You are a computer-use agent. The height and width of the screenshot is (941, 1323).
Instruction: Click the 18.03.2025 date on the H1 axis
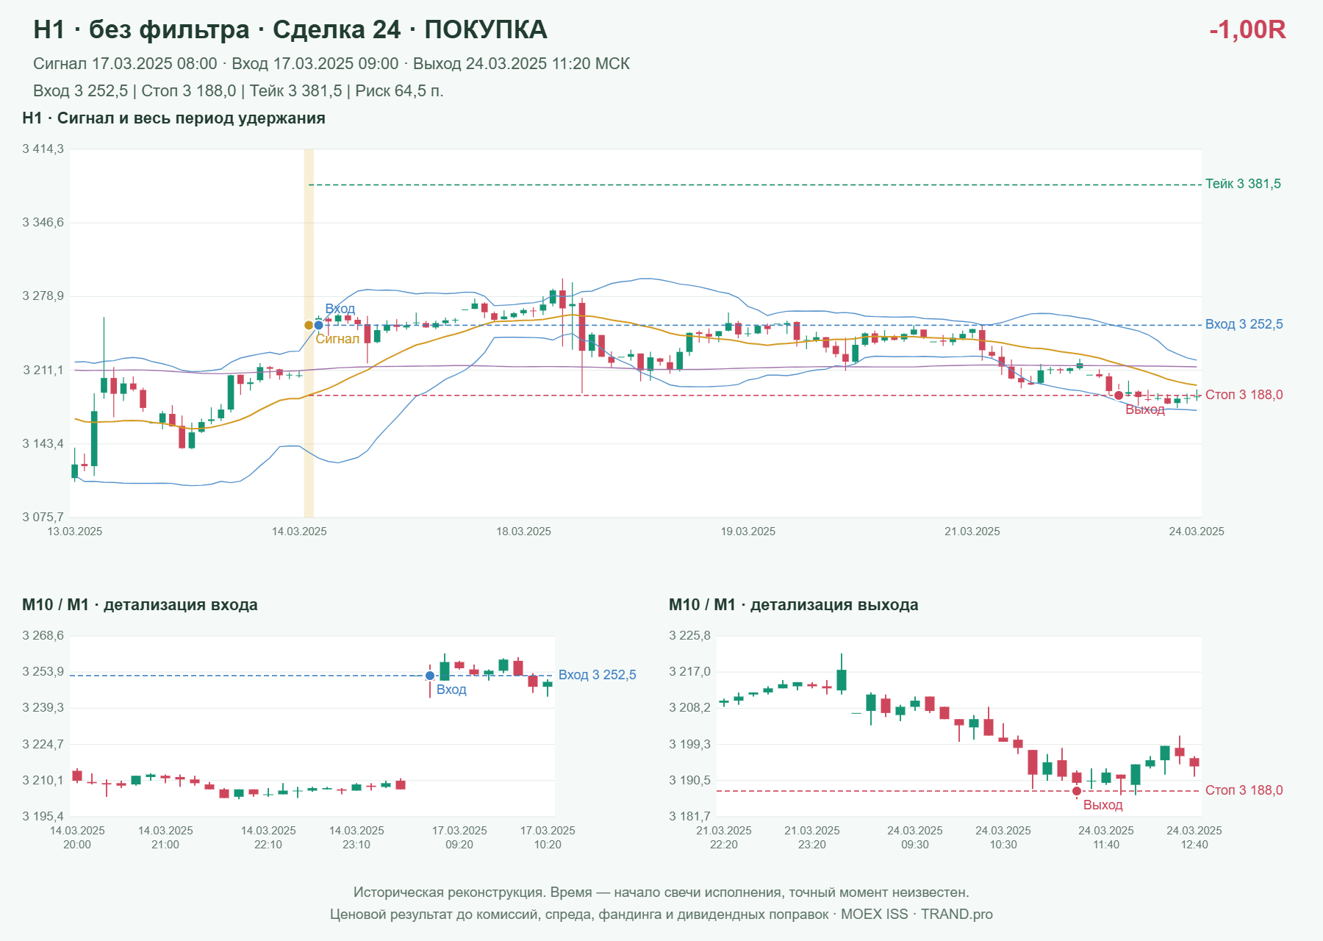[523, 532]
